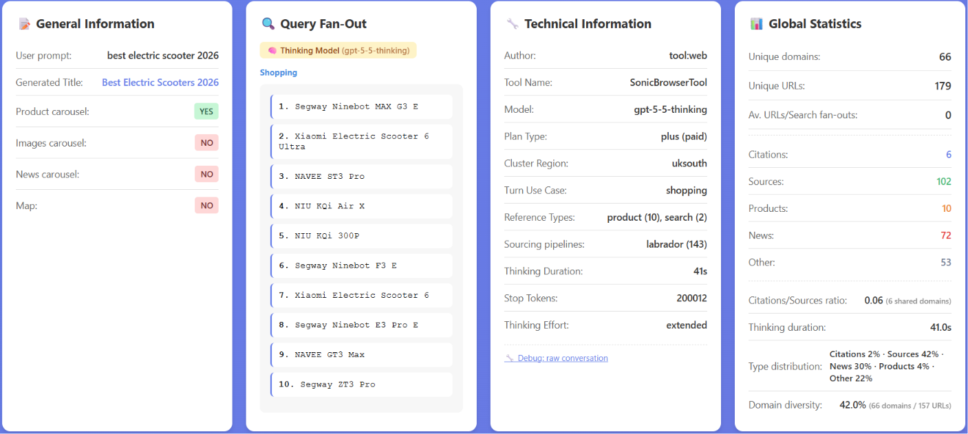This screenshot has width=968, height=434.
Task: Select query 1 Segway Ninebot MAX G3 E
Action: [x=361, y=107]
